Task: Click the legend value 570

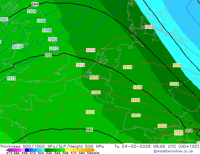Action: 74,153
